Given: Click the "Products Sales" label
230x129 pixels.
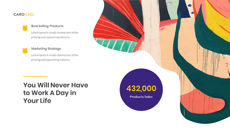Looking at the screenshot, I should [x=141, y=97].
